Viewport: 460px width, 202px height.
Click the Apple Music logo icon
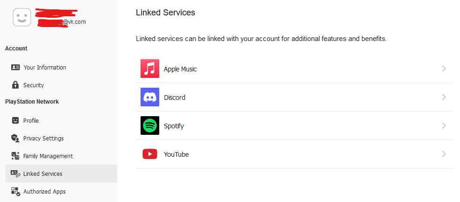point(150,69)
